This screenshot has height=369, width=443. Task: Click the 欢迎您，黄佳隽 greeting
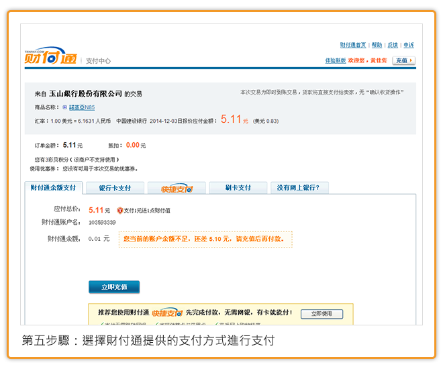(x=367, y=60)
